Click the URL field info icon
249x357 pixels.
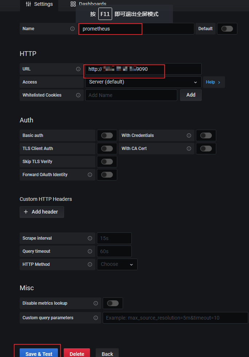click(78, 69)
